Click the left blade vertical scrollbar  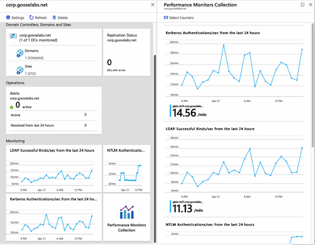154,149
